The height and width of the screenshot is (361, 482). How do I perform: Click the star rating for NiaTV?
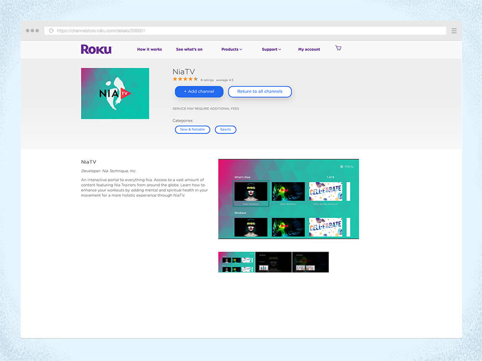point(185,79)
